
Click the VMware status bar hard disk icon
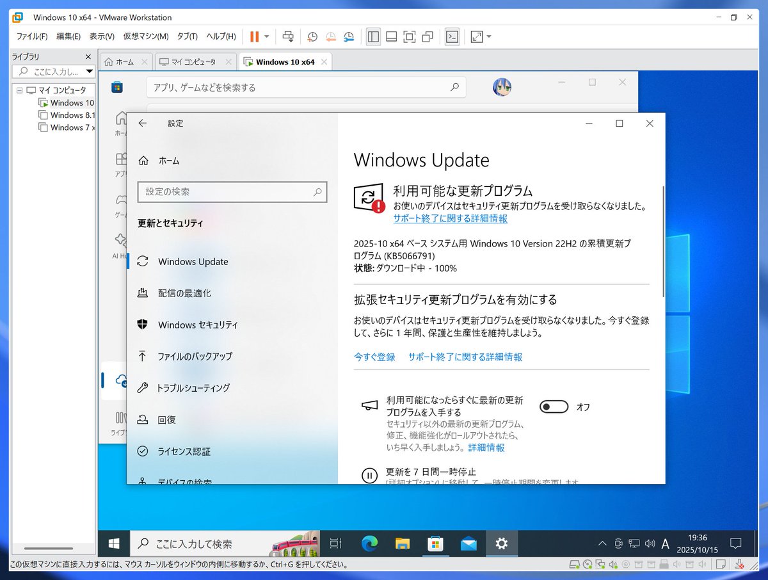(575, 565)
